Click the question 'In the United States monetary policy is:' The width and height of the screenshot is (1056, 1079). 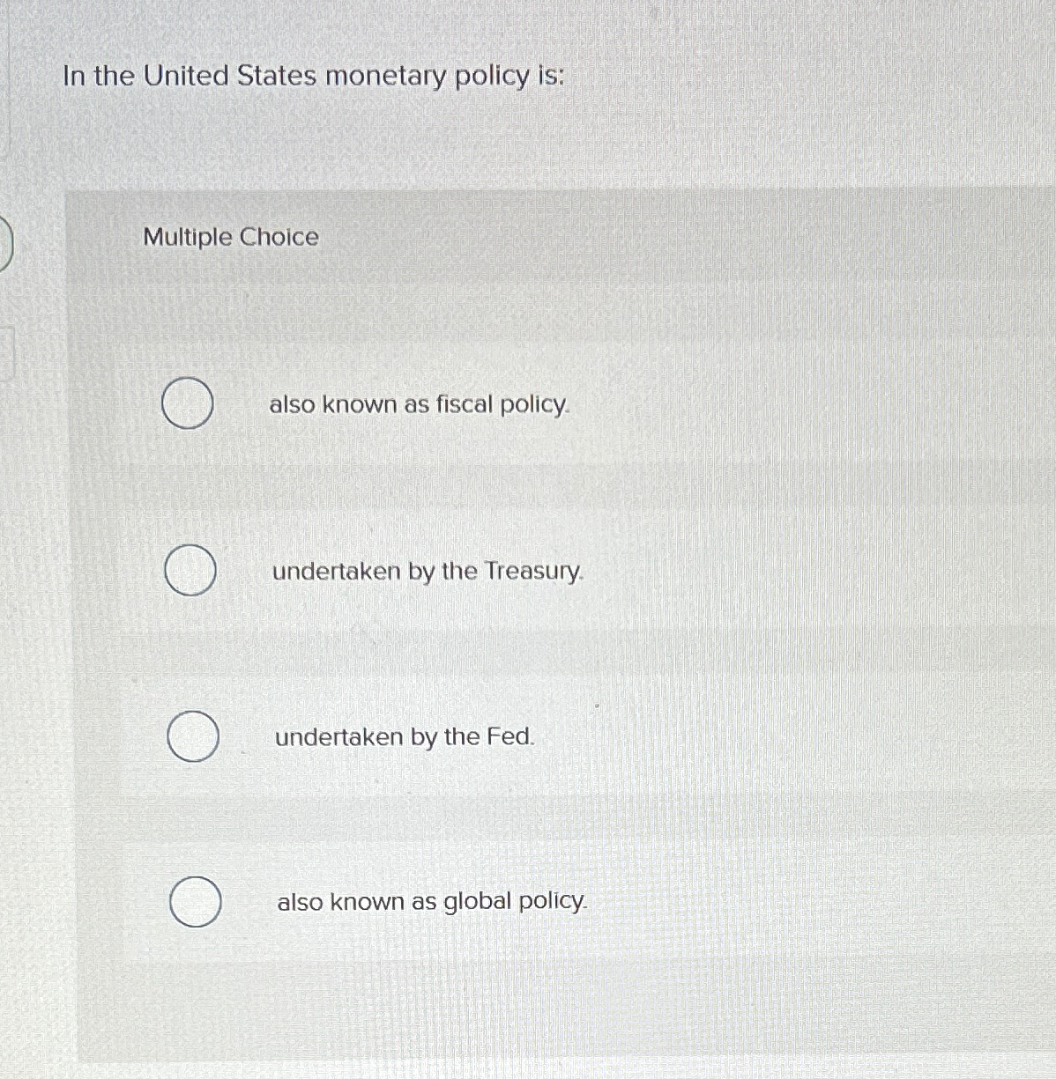(x=313, y=77)
